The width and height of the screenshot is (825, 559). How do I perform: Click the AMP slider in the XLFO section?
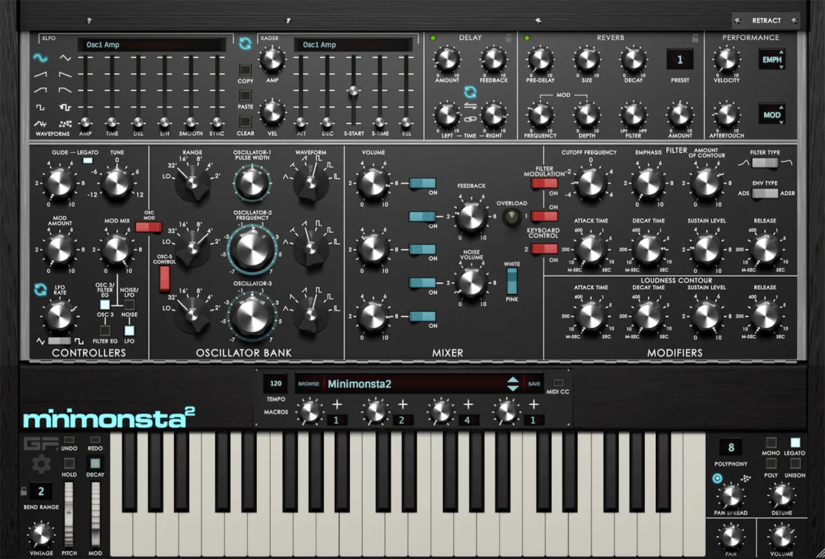[x=86, y=124]
